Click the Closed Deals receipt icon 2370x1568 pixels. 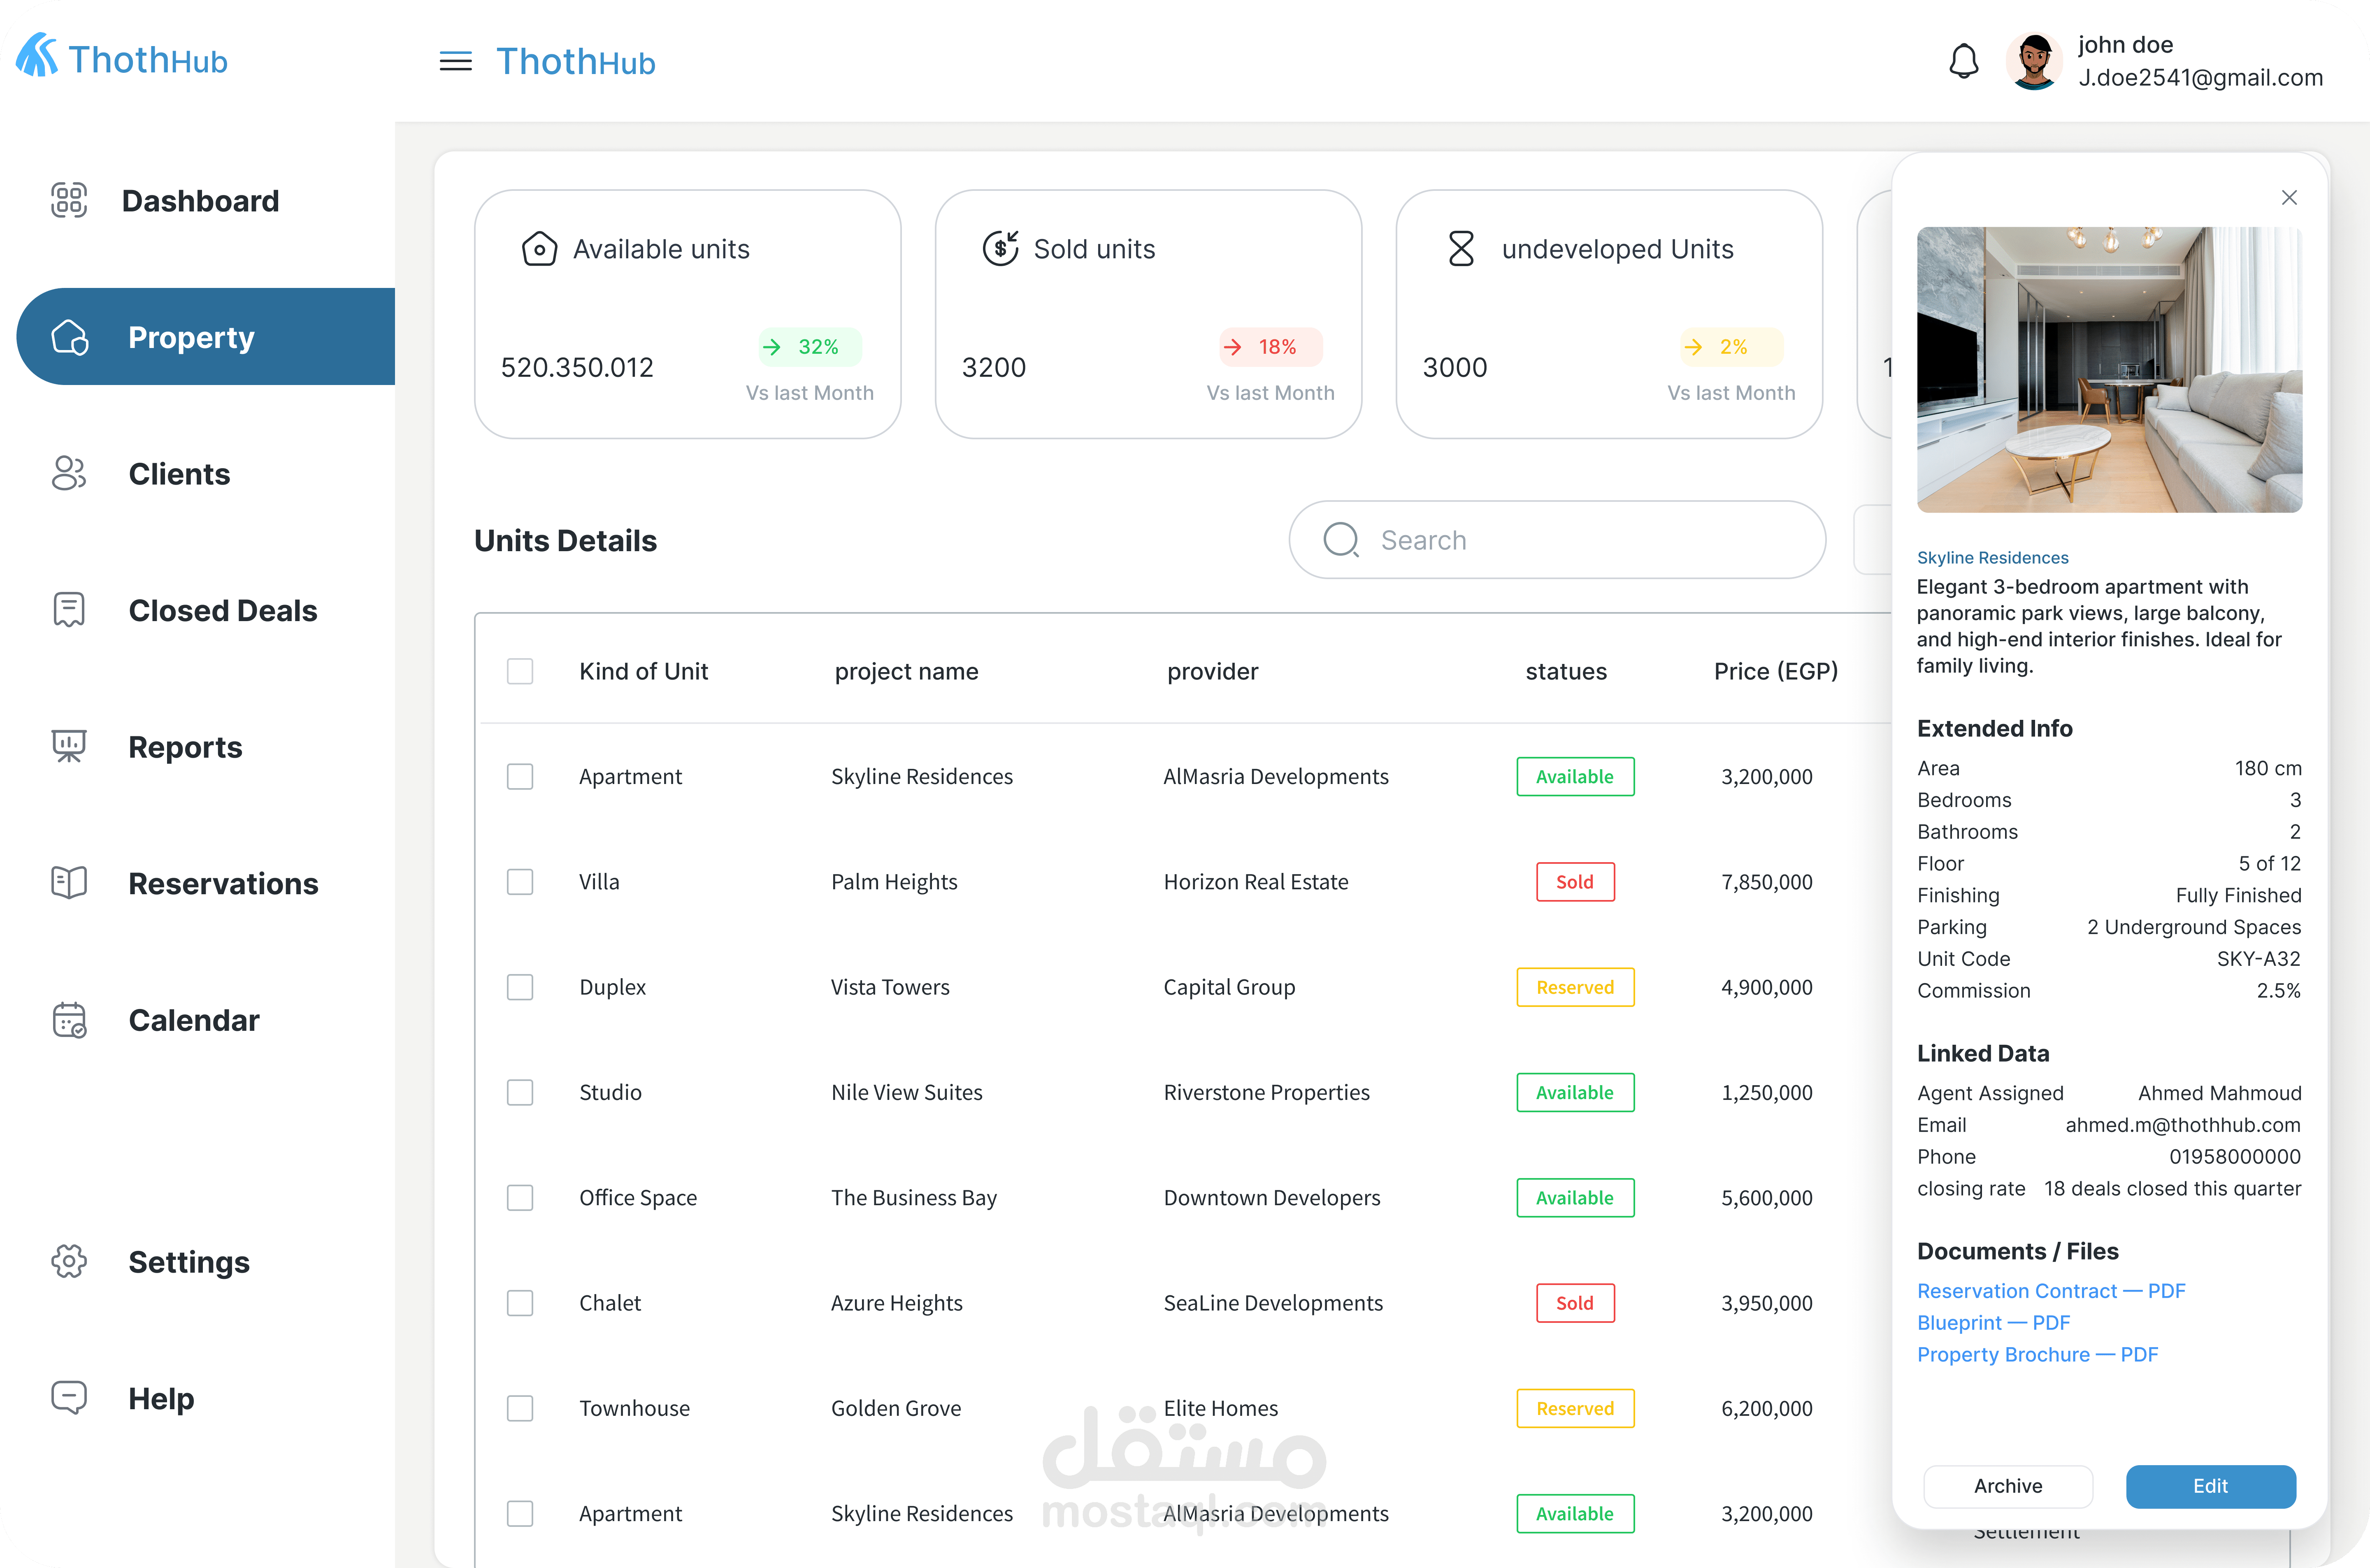click(x=69, y=610)
